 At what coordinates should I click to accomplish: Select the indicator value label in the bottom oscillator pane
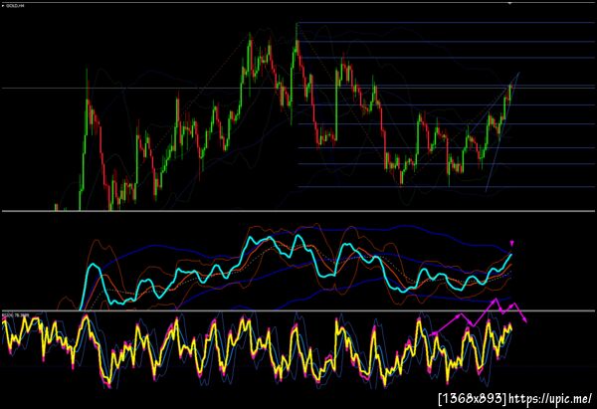pos(16,315)
